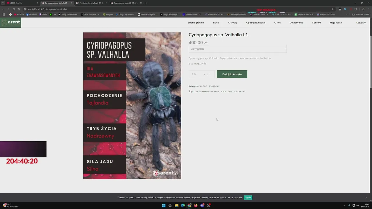
Task: Open File Explorer from the taskbar
Action: pos(176,206)
